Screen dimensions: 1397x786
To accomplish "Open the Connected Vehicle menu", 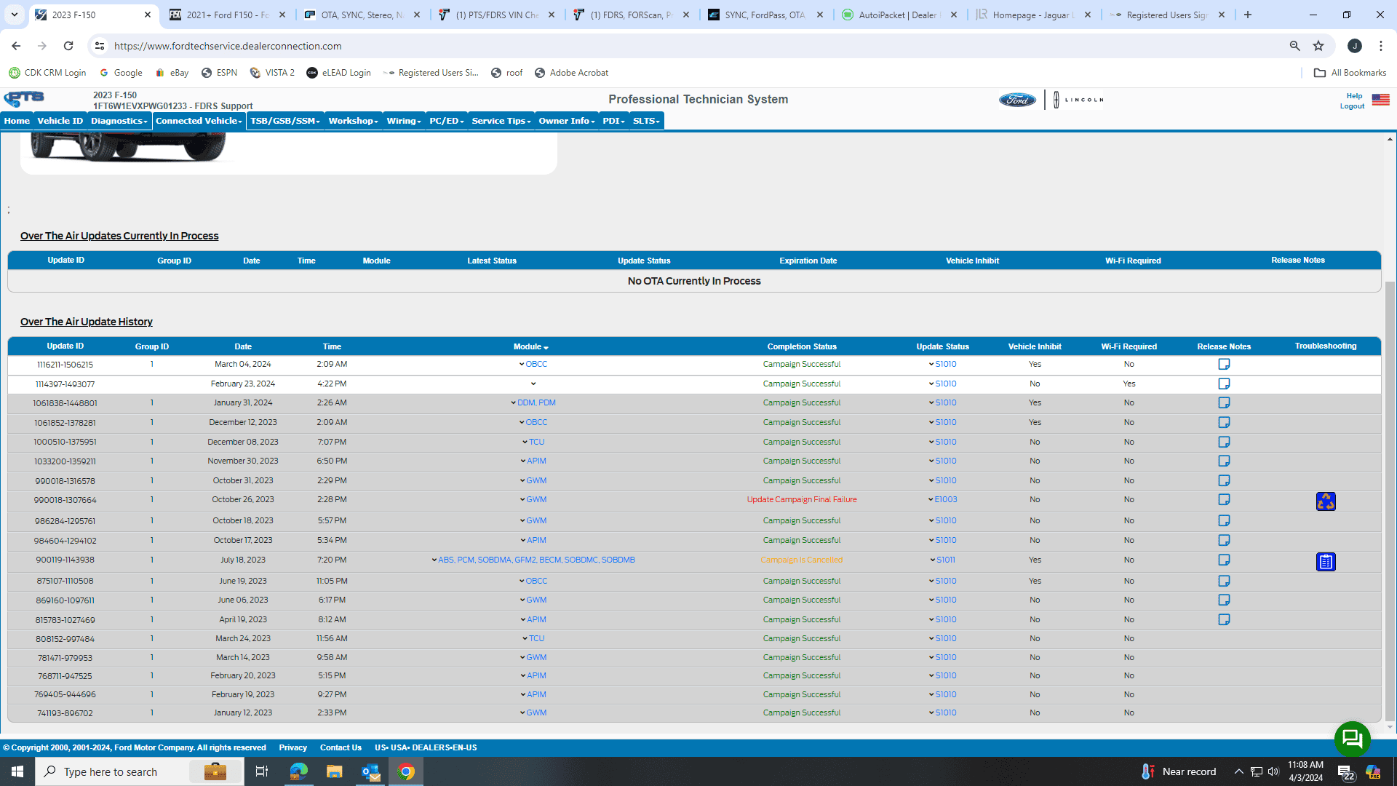I will 199,121.
